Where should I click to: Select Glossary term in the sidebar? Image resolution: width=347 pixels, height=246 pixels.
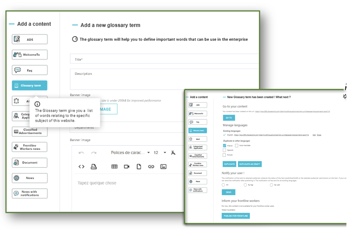tap(29, 85)
